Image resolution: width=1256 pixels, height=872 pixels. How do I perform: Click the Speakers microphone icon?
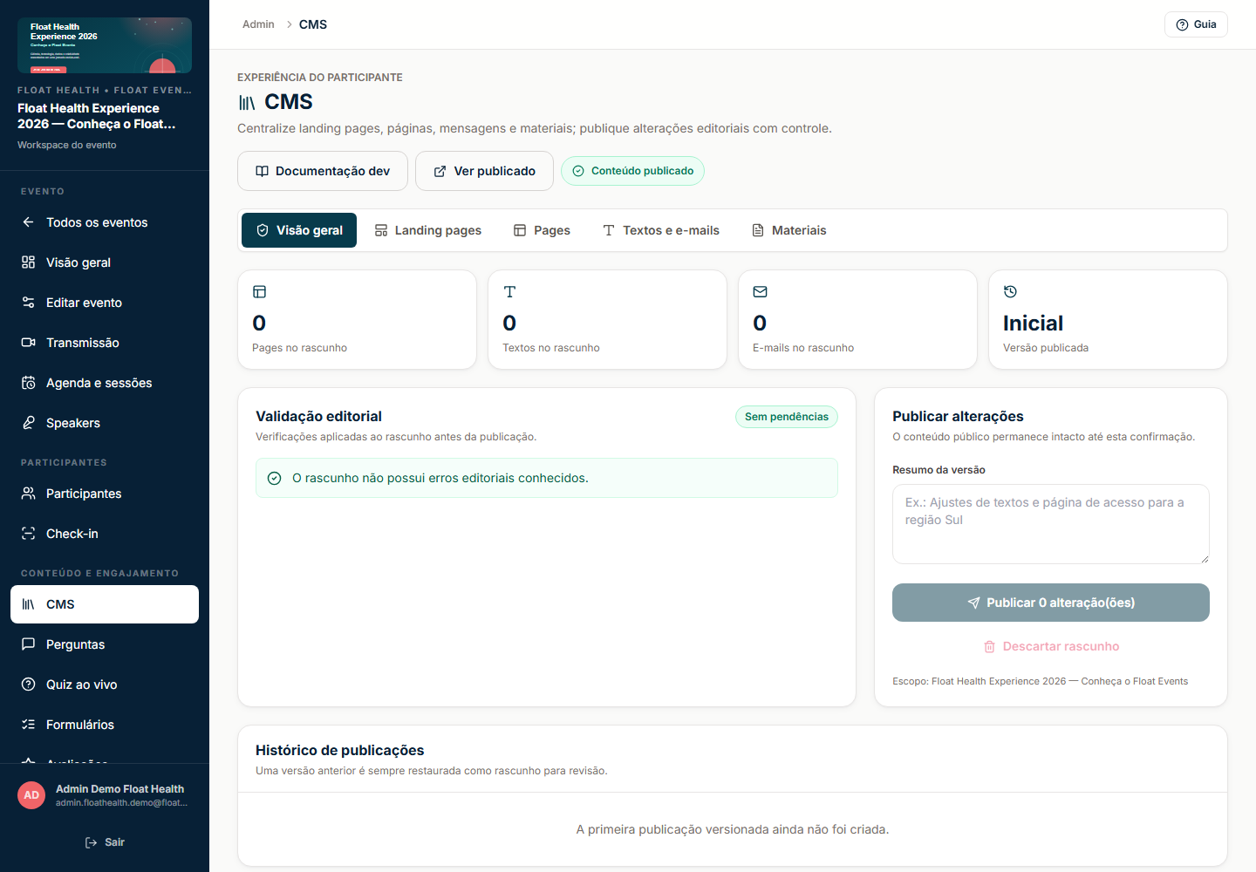tap(28, 423)
